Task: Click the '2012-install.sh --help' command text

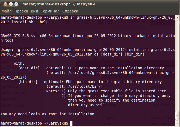Action: [x=25, y=22]
